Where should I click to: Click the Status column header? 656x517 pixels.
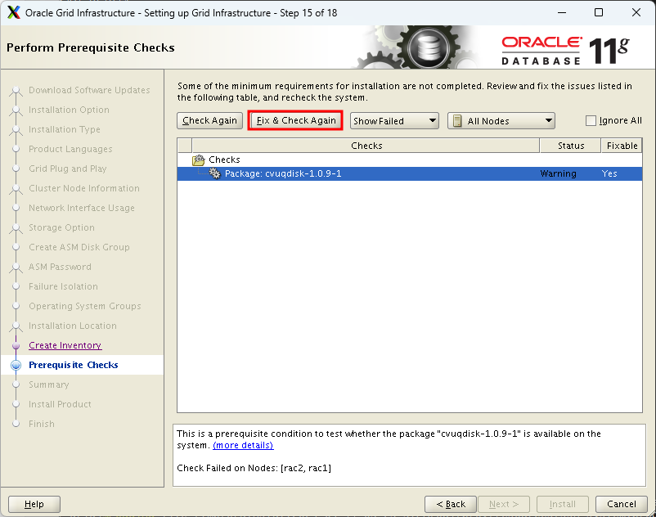pos(571,146)
